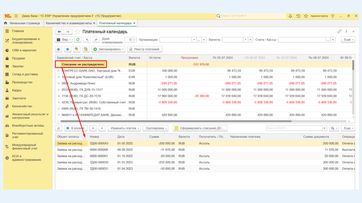Click the copy link icon
The width and height of the screenshot is (362, 203).
[x=339, y=32]
